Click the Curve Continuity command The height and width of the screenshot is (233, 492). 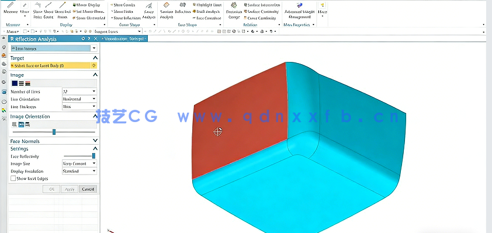coord(259,18)
